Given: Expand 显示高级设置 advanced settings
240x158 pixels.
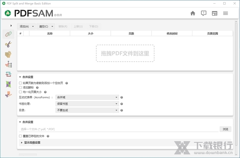Looking at the screenshot, I should coord(22,143).
